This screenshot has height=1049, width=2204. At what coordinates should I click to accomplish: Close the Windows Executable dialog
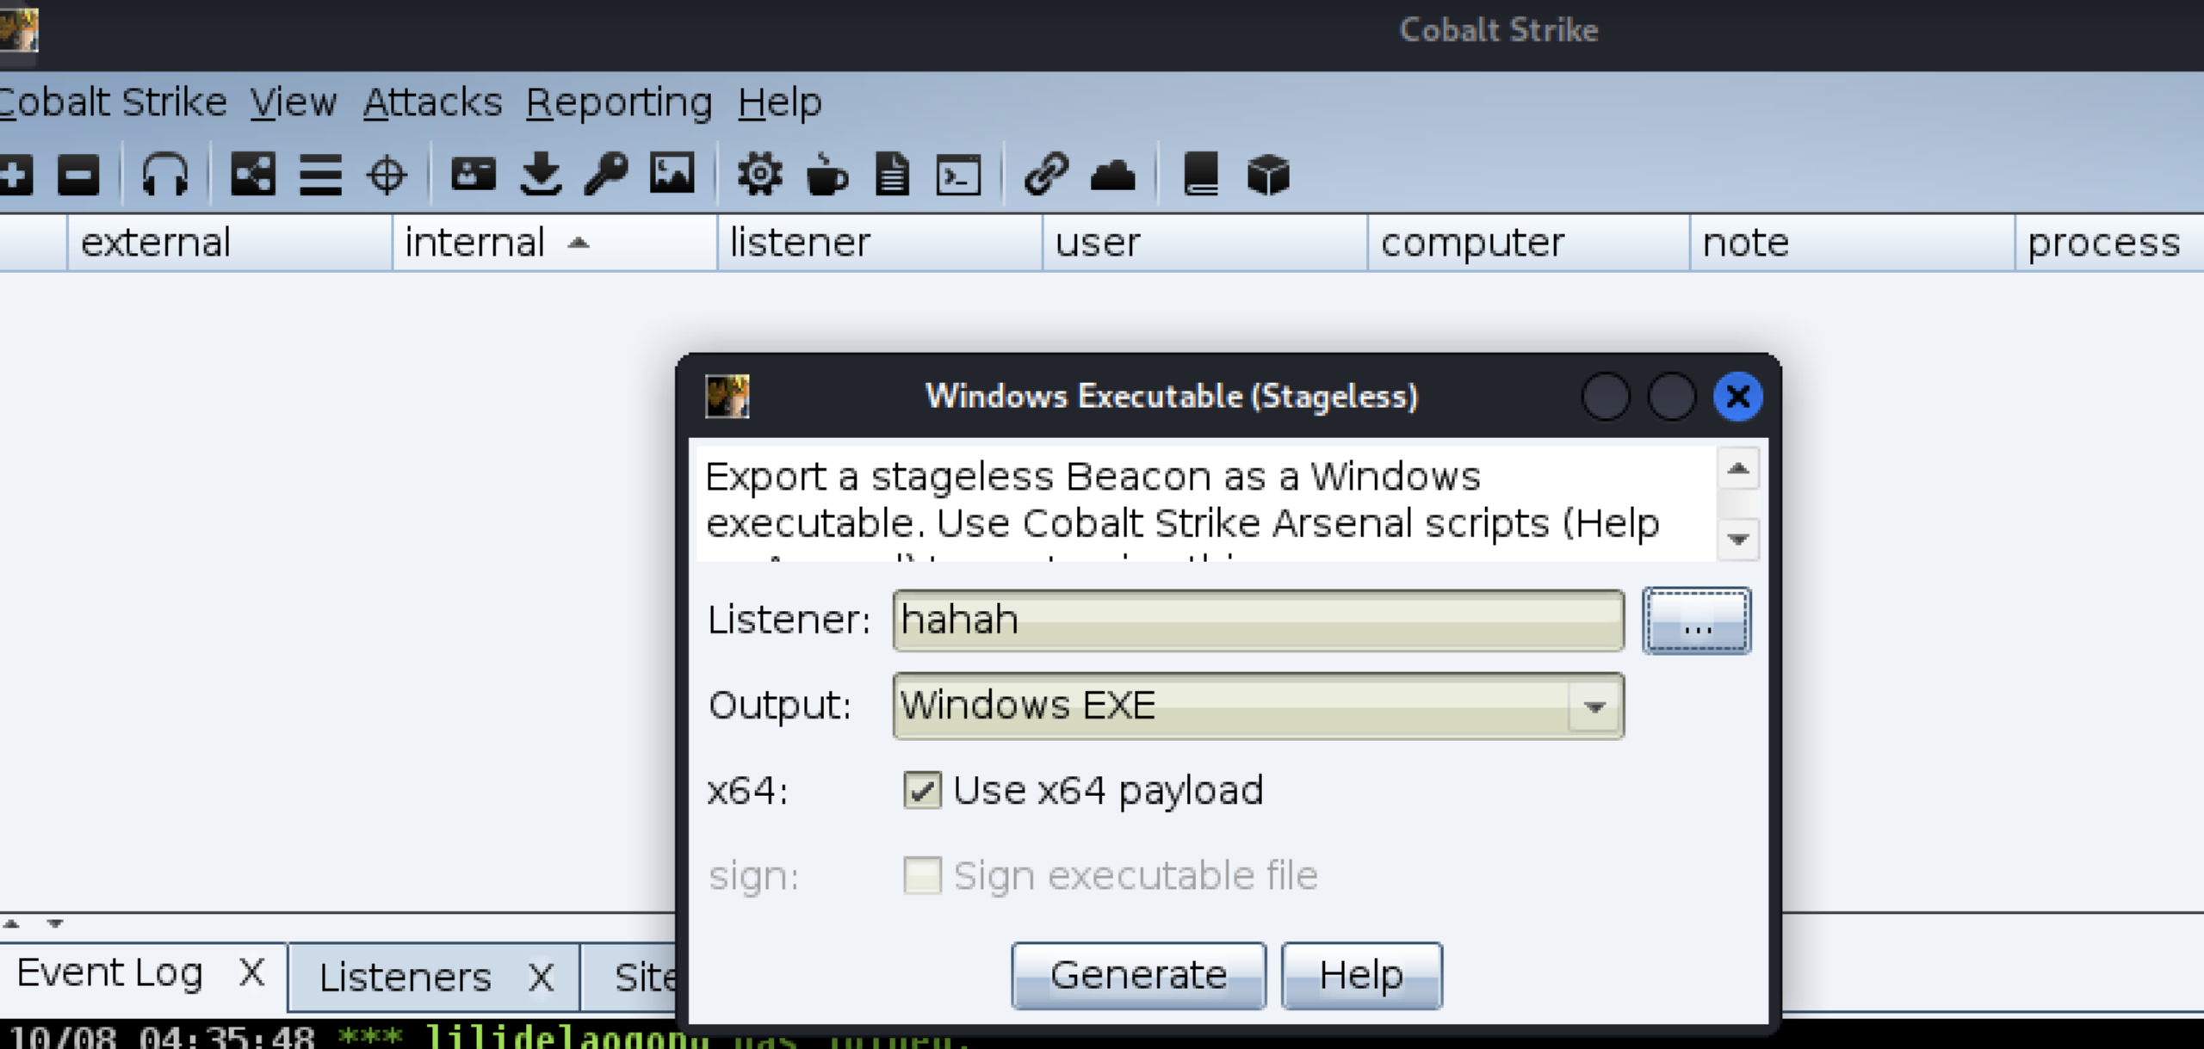click(x=1738, y=397)
